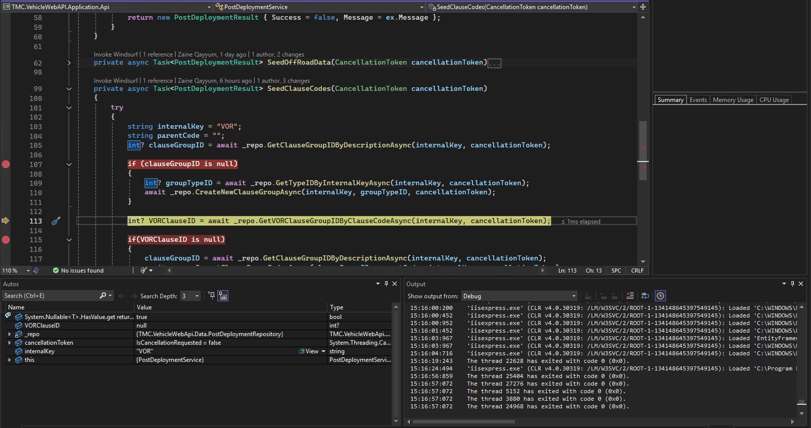Image resolution: width=811 pixels, height=428 pixels.
Task: Expand the collapsed SeedOffRoadData method on line 62
Action: (69, 63)
